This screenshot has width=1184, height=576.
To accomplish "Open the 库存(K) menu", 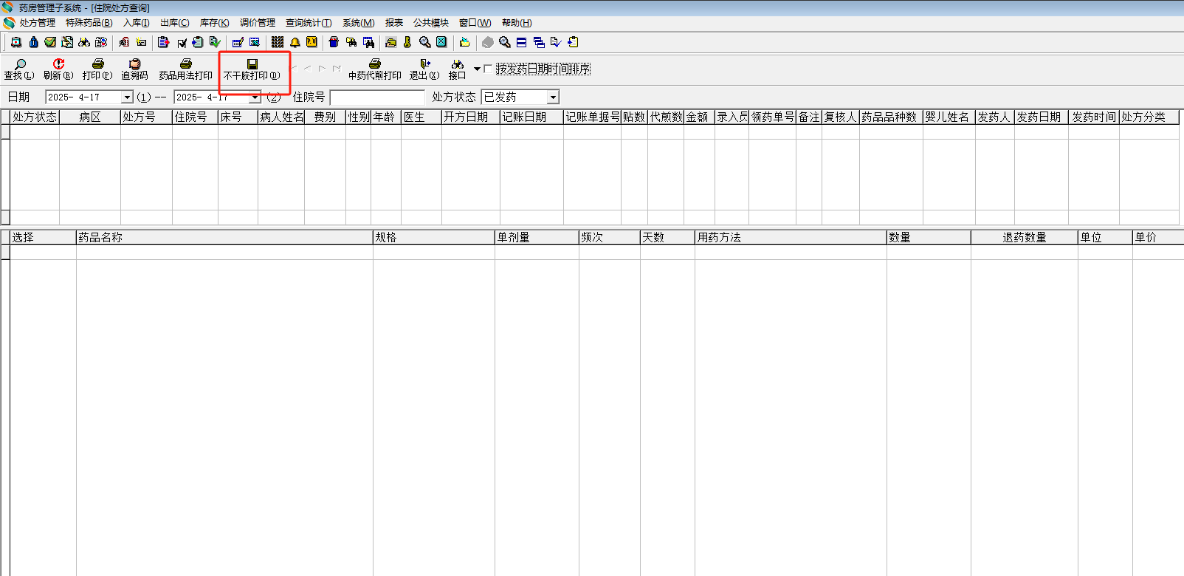I will pyautogui.click(x=215, y=23).
